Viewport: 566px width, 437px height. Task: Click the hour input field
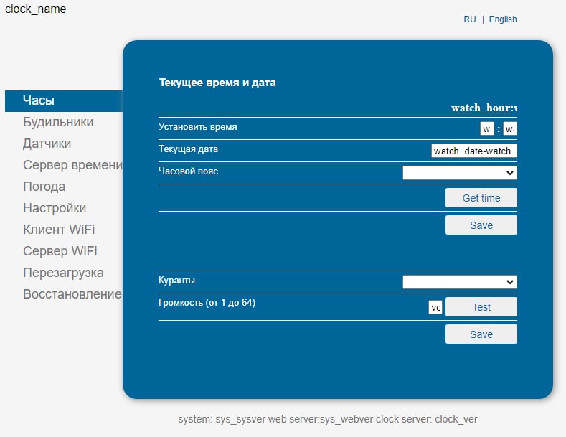click(x=487, y=128)
